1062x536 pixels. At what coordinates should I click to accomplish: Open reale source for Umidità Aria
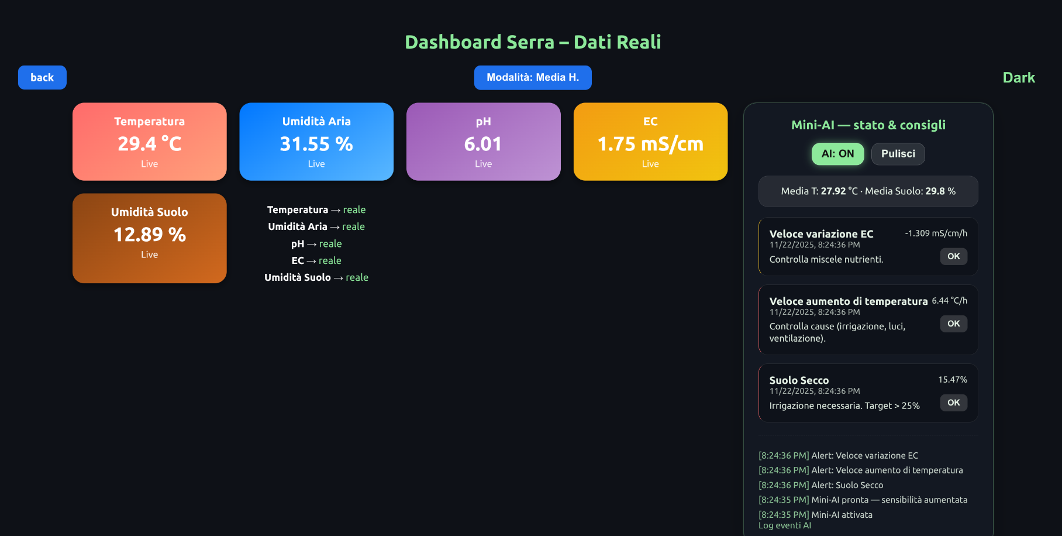click(353, 226)
